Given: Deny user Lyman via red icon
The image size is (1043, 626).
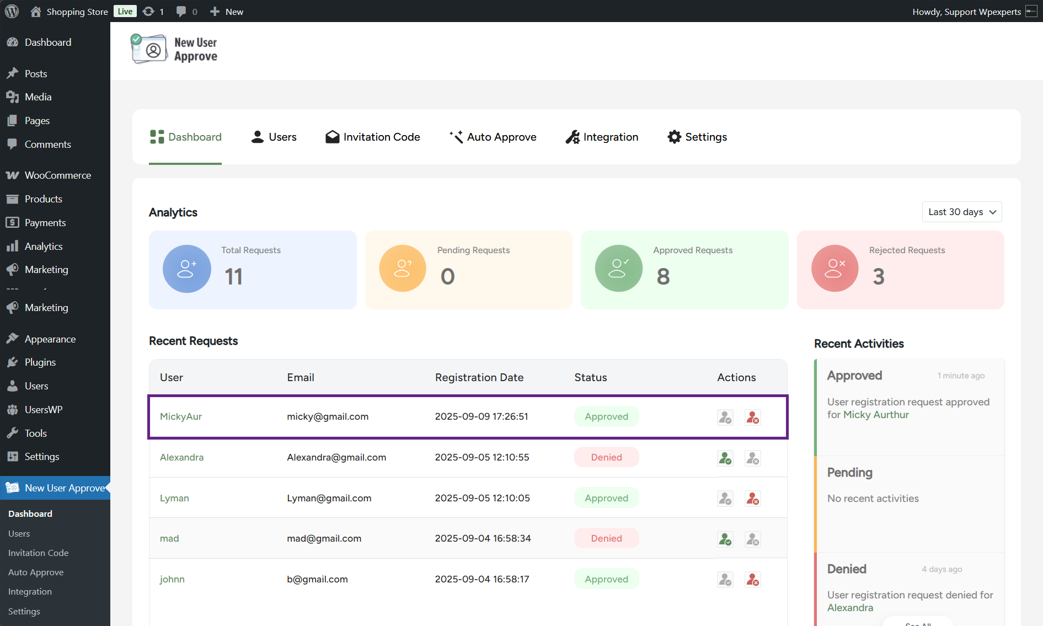Looking at the screenshot, I should point(752,499).
